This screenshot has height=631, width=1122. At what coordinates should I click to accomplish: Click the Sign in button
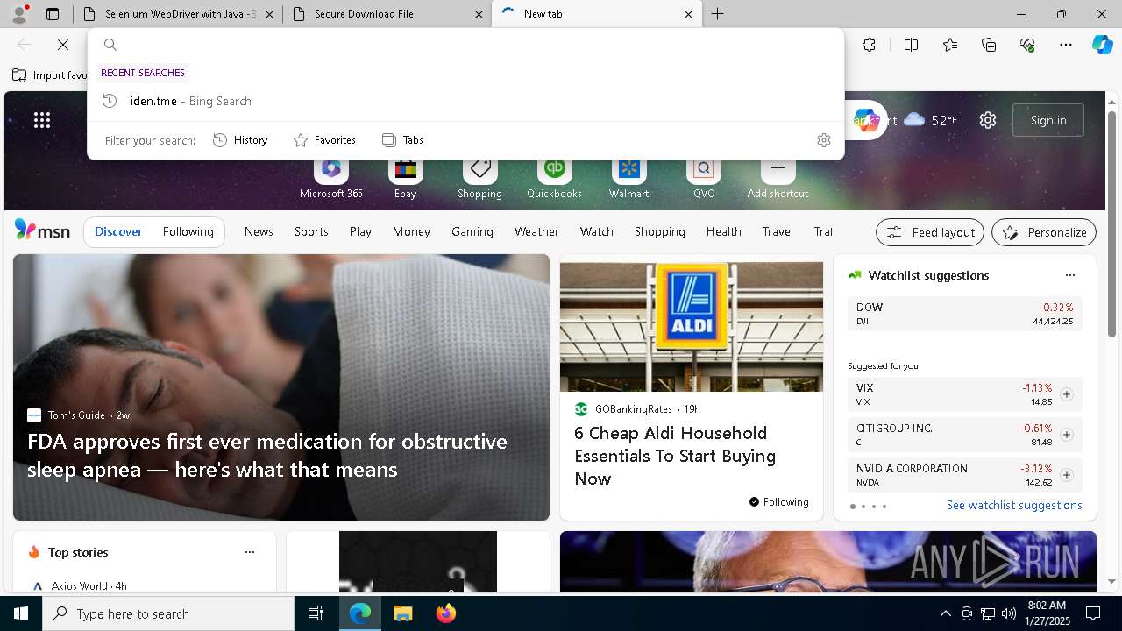pyautogui.click(x=1048, y=120)
